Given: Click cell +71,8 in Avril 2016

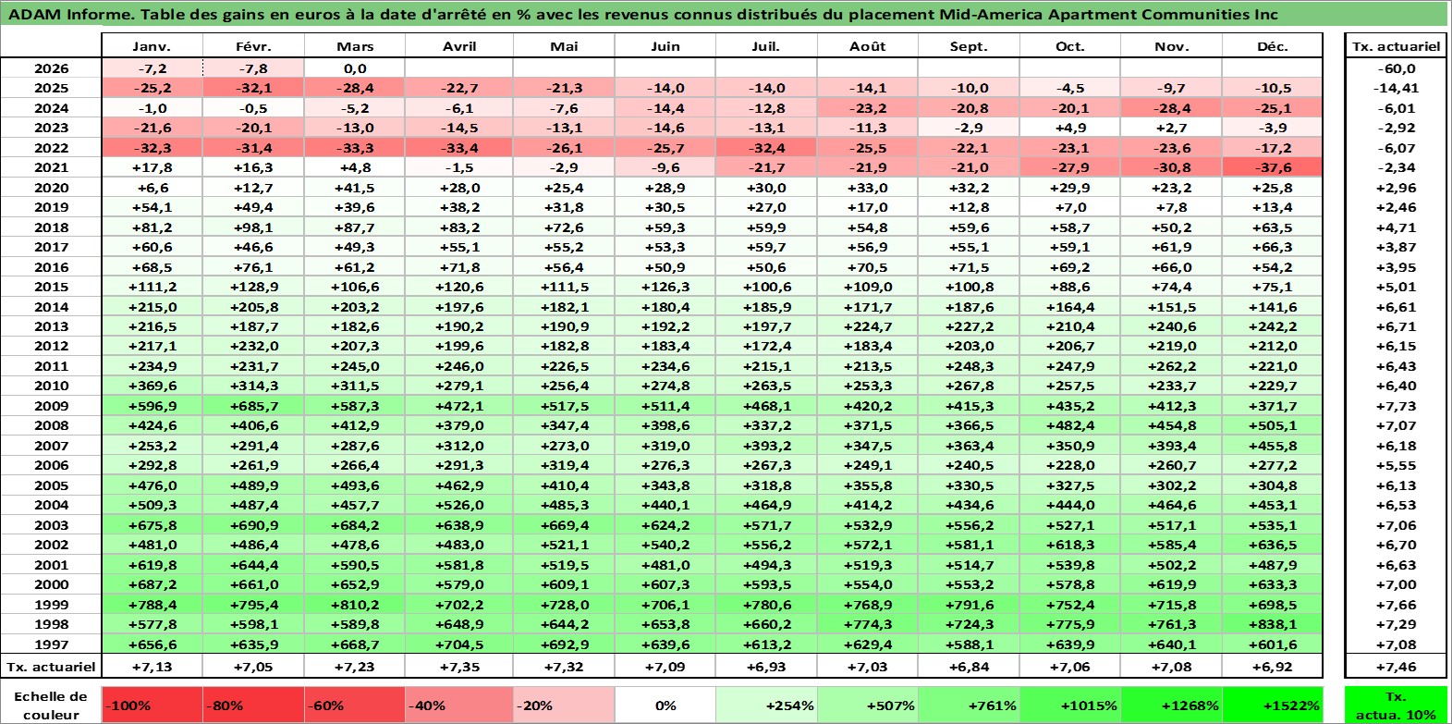Looking at the screenshot, I should (459, 267).
